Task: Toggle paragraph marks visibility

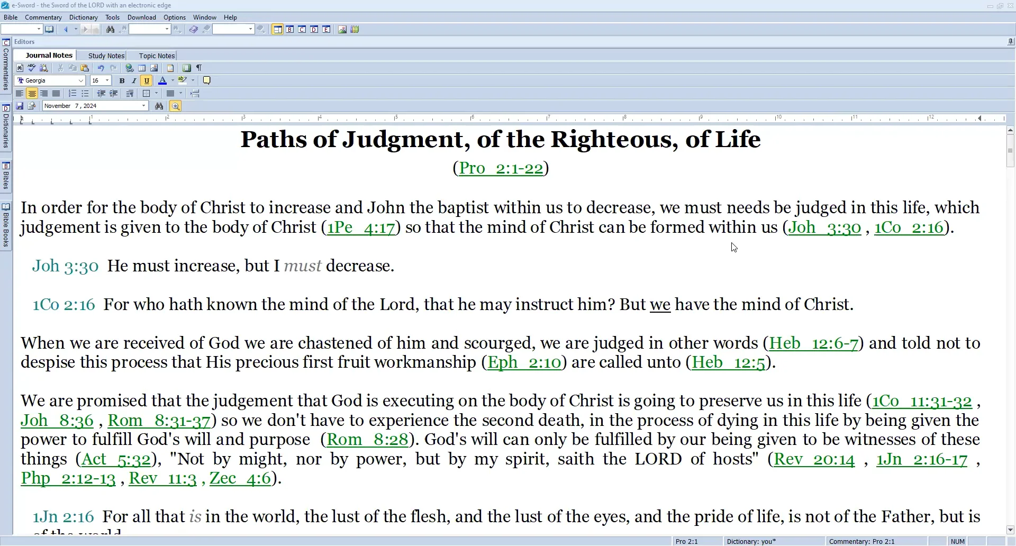Action: coord(198,68)
